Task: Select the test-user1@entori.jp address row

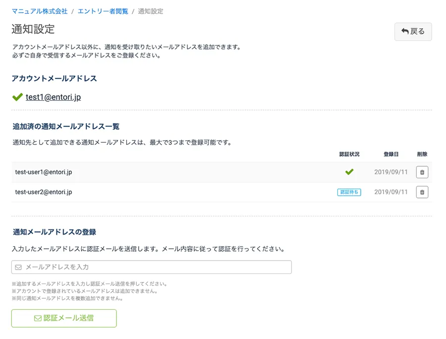Action: coord(44,172)
